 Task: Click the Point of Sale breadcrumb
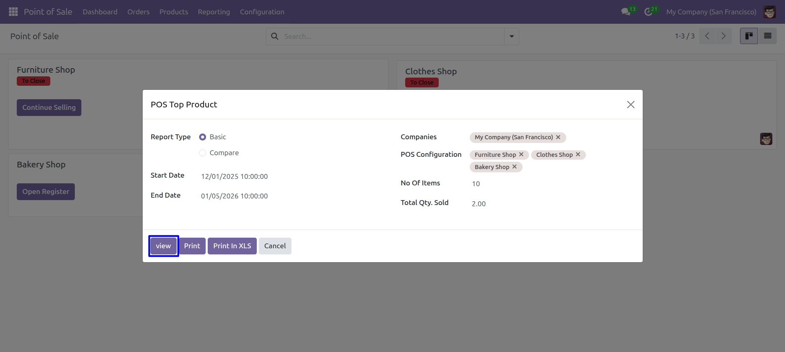click(x=34, y=36)
